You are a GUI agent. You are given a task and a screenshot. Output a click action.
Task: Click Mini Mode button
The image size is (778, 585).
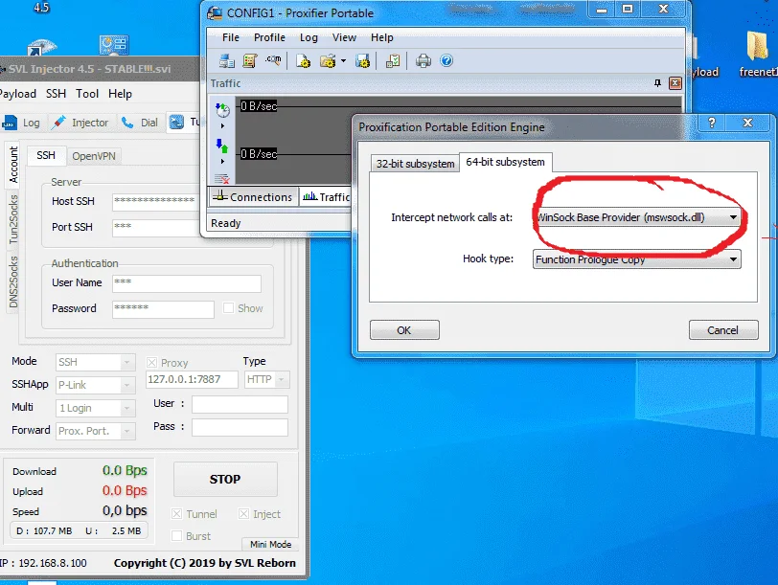click(270, 545)
